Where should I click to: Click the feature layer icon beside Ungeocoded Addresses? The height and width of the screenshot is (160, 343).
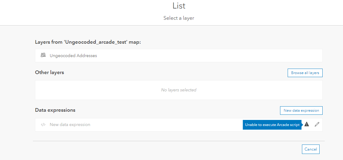pos(43,55)
